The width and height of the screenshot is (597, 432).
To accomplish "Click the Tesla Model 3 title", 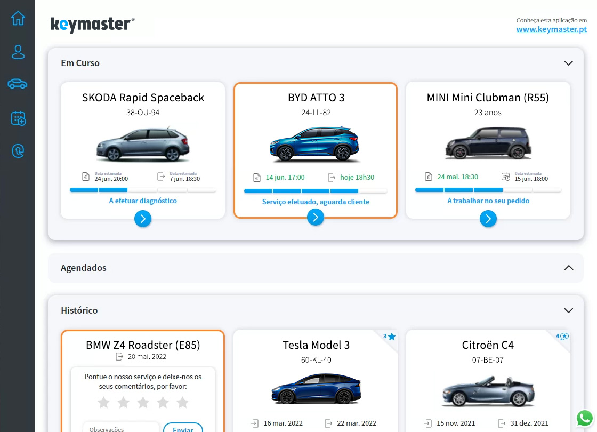I will point(316,345).
